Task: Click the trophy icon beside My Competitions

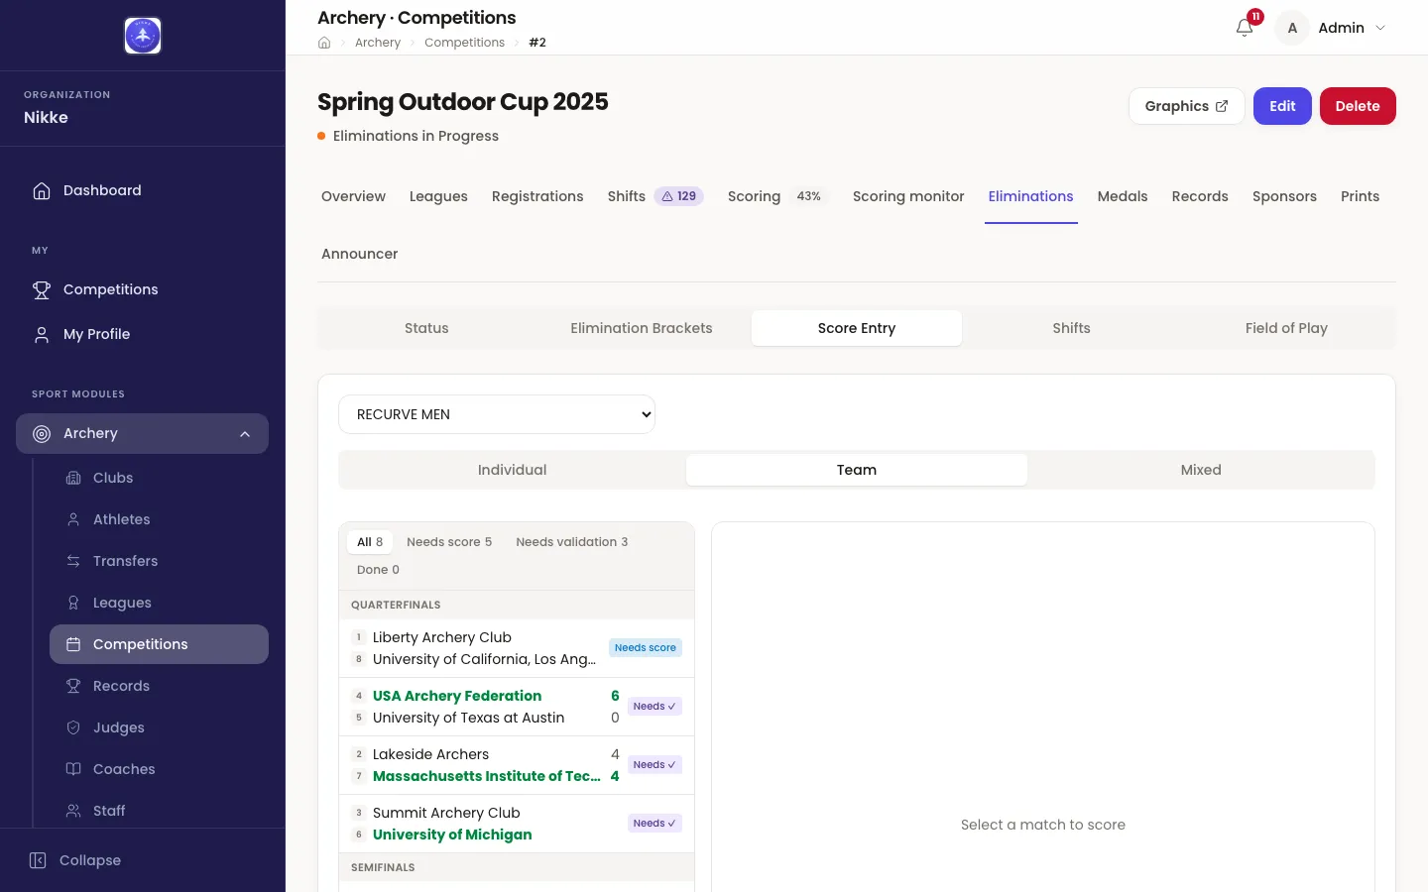Action: coord(42,289)
